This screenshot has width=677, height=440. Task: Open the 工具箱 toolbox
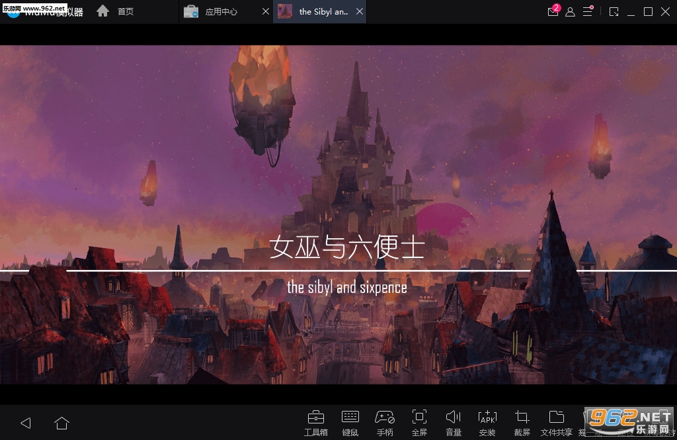tap(315, 423)
